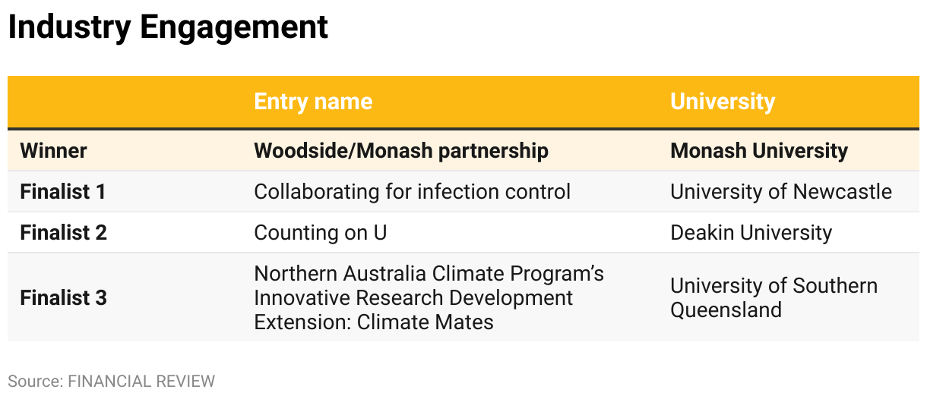927x399 pixels.
Task: Click the empty first header cell
Action: pyautogui.click(x=125, y=102)
